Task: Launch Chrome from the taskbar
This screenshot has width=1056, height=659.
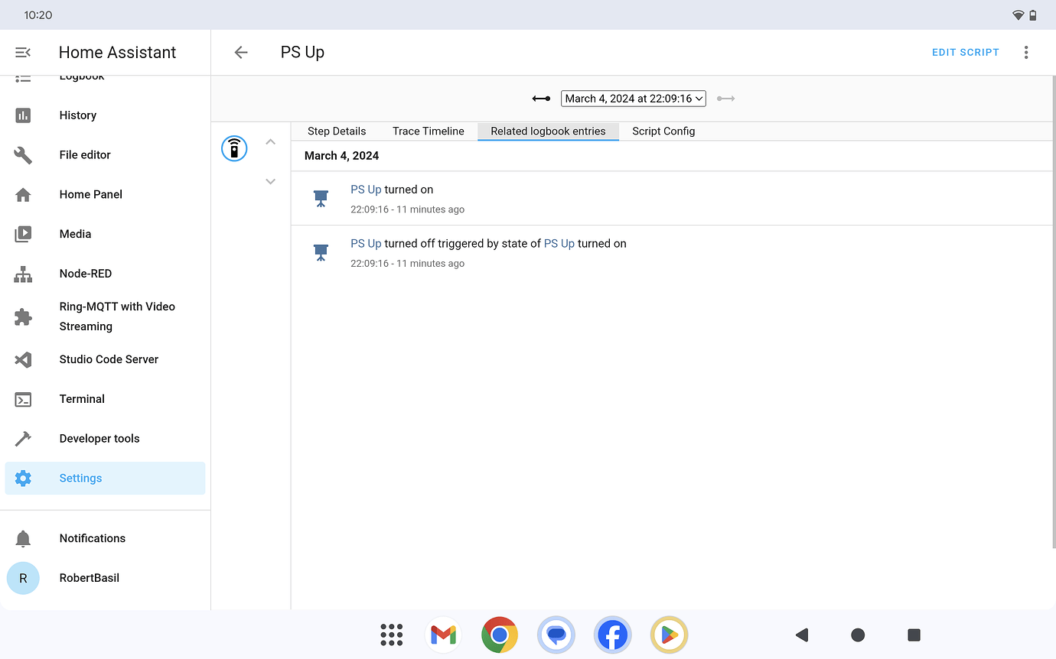Action: (x=500, y=635)
